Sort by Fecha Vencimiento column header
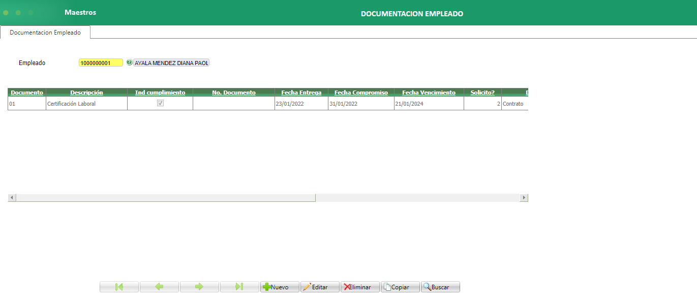The width and height of the screenshot is (697, 302). [429, 93]
